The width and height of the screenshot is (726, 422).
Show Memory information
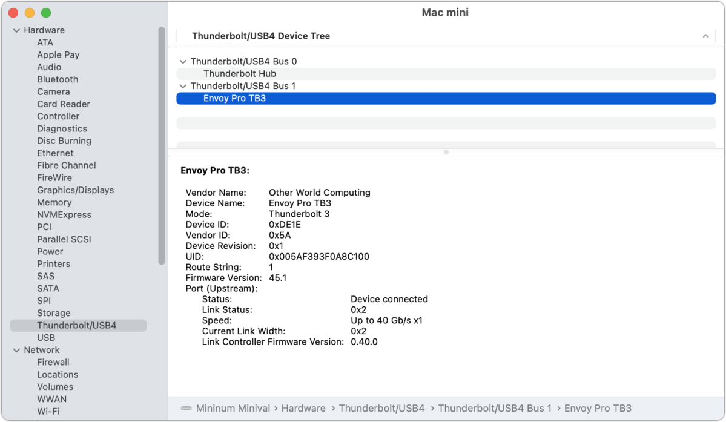tap(54, 202)
